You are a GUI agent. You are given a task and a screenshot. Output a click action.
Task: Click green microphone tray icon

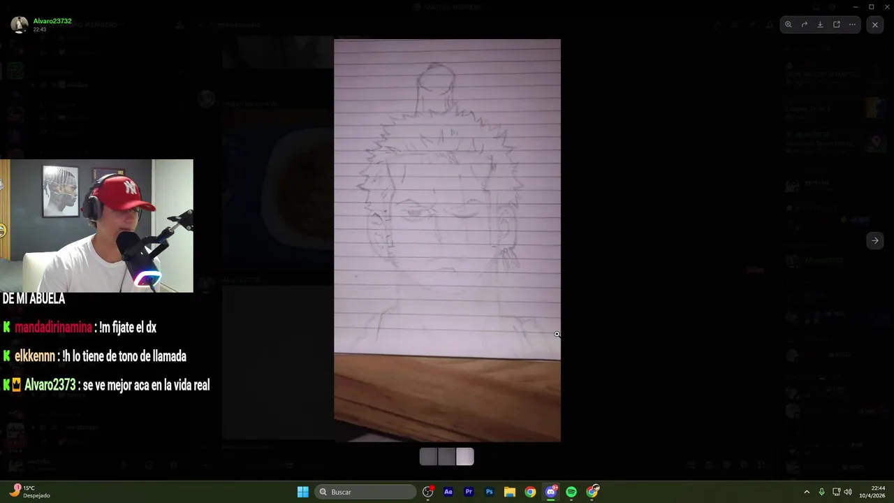pyautogui.click(x=821, y=492)
